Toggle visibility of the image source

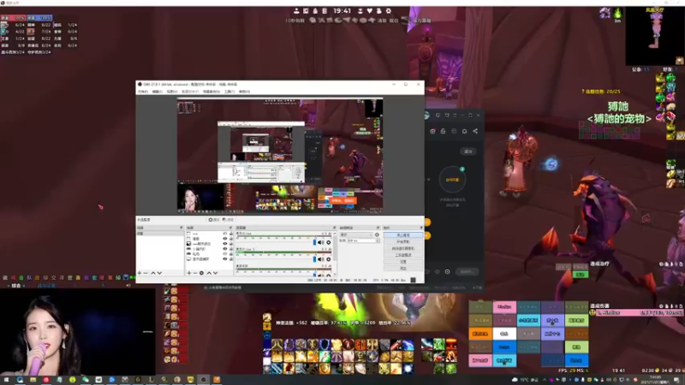(225, 244)
